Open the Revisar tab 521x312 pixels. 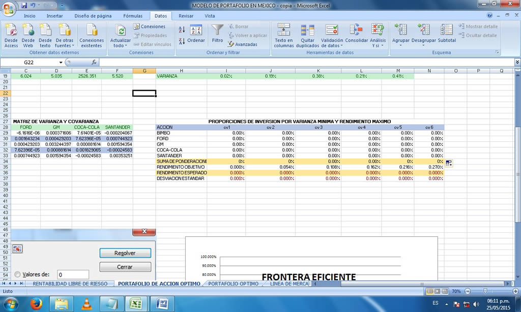pos(186,16)
